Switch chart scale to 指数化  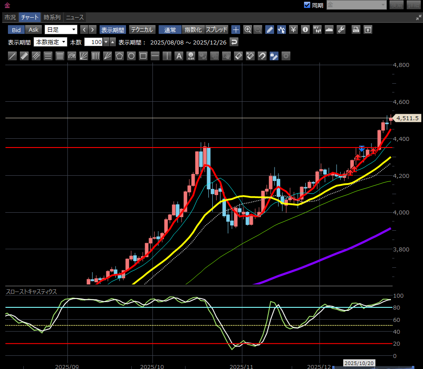(x=193, y=30)
